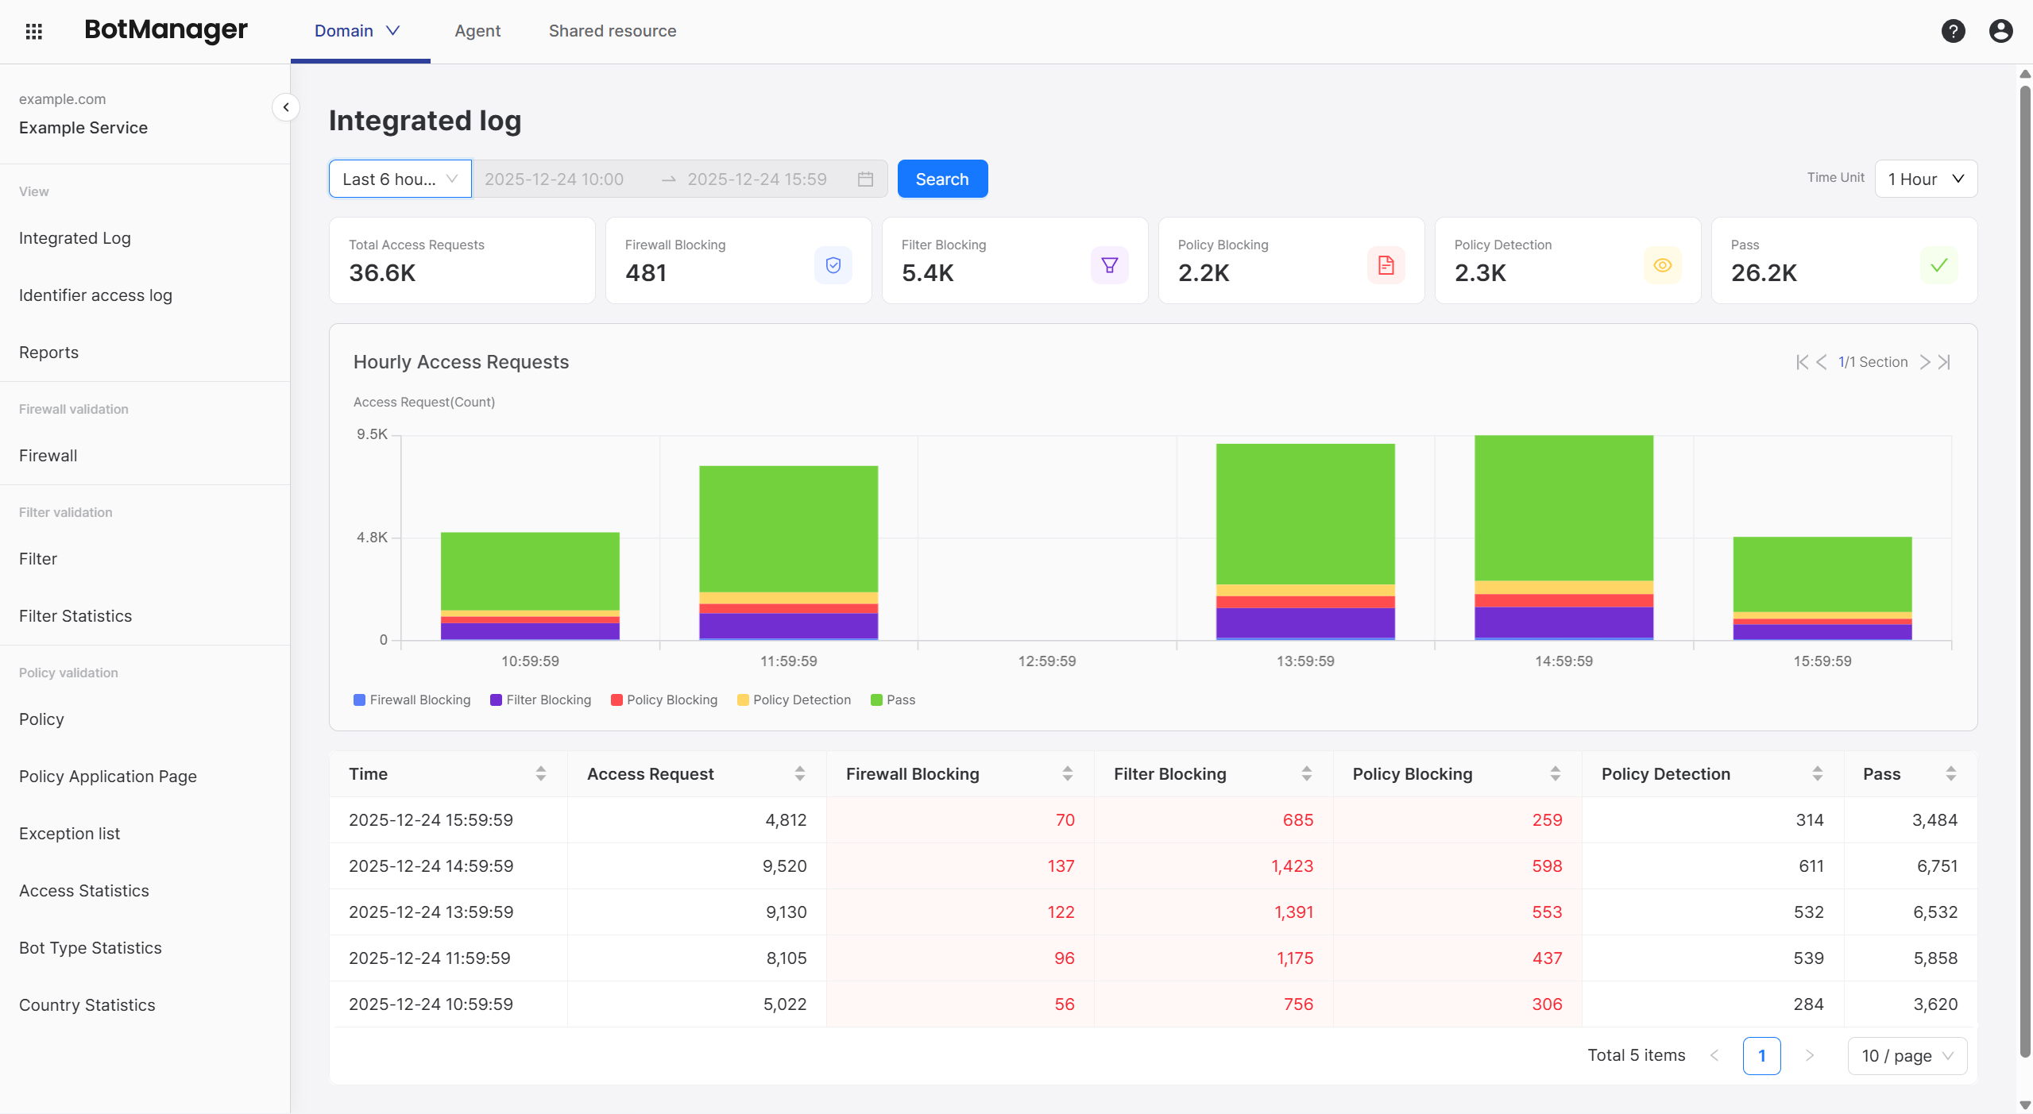Go to page 1 in pagination
This screenshot has width=2033, height=1114.
(x=1761, y=1056)
